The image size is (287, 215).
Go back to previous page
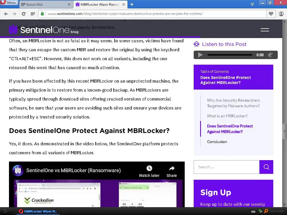pos(6,14)
